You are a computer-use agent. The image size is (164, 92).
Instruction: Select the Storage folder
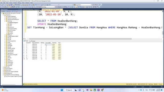click(x=11, y=32)
